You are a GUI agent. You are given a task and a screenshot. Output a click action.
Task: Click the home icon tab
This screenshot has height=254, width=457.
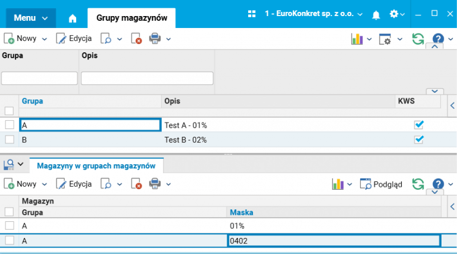(x=73, y=18)
